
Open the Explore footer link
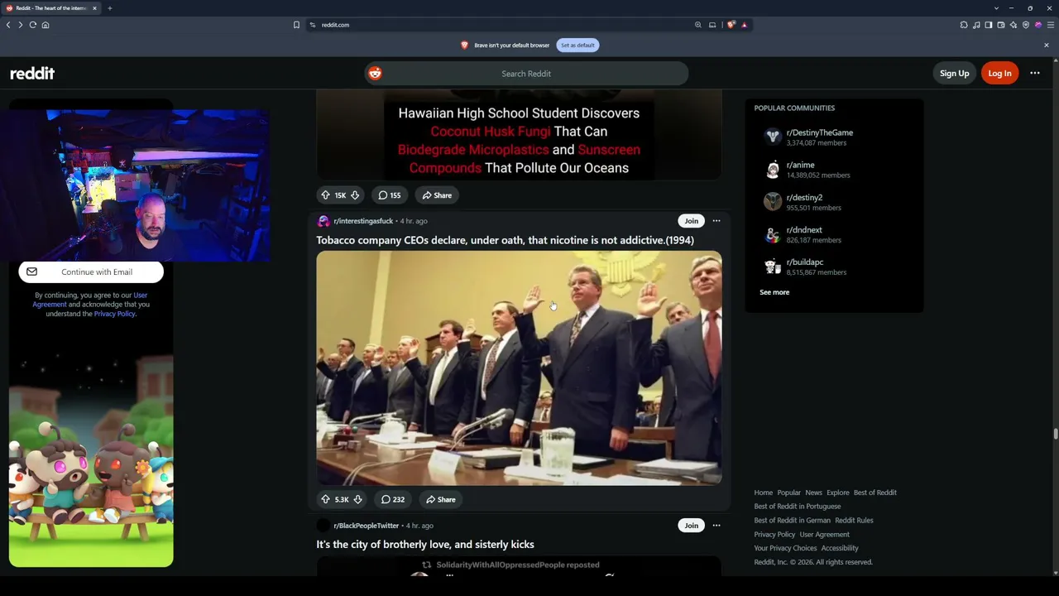(x=837, y=493)
